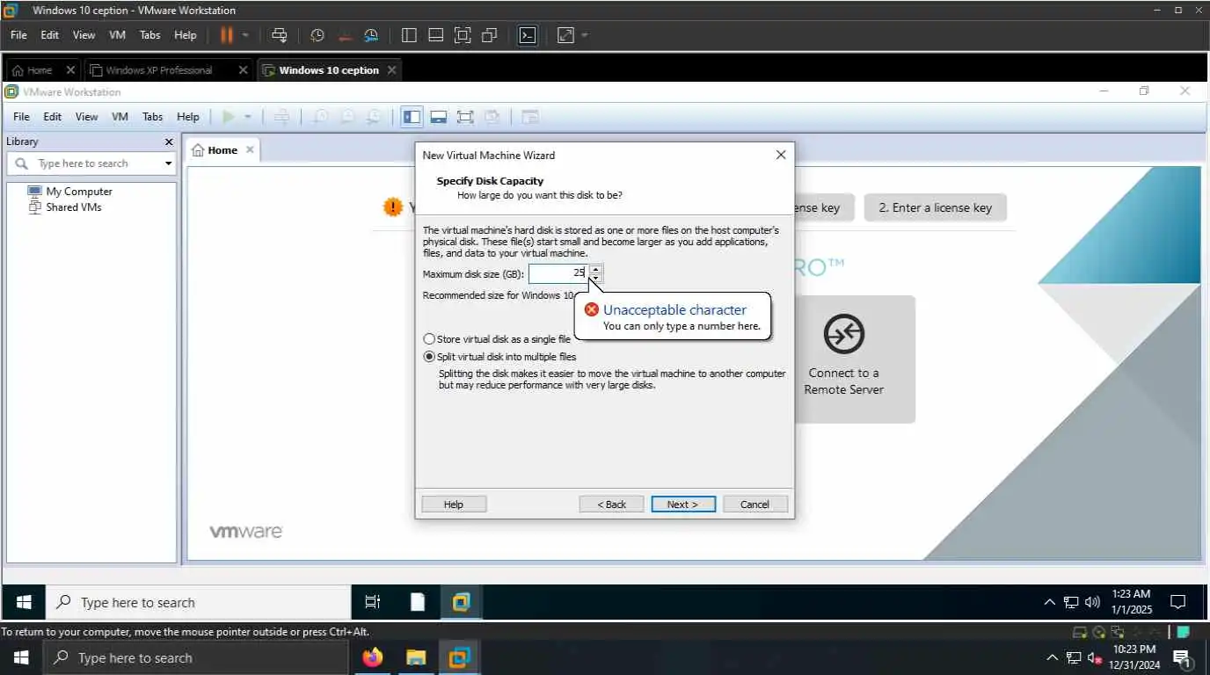1210x675 pixels.
Task: Close the inner Home tab
Action: point(250,149)
